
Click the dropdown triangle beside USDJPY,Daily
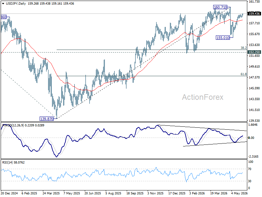(3, 4)
